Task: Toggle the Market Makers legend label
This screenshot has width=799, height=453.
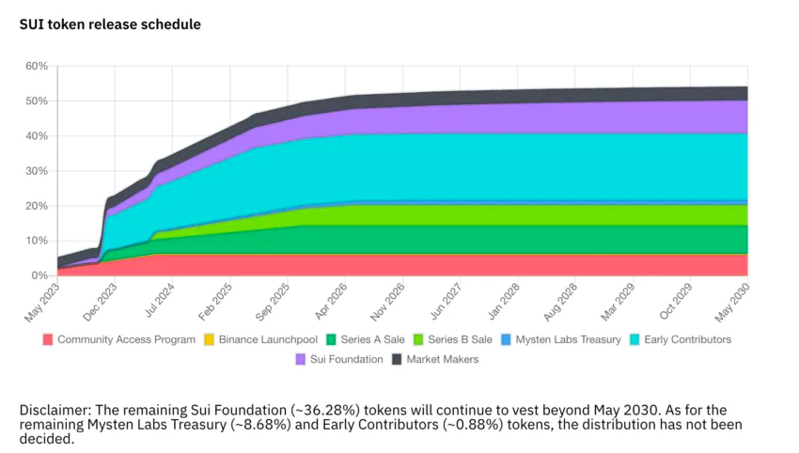Action: [443, 359]
